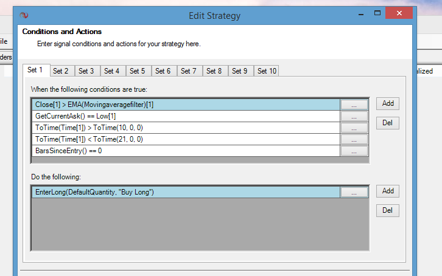The width and height of the screenshot is (442, 276).
Task: Delete the selected condition
Action: 387,123
